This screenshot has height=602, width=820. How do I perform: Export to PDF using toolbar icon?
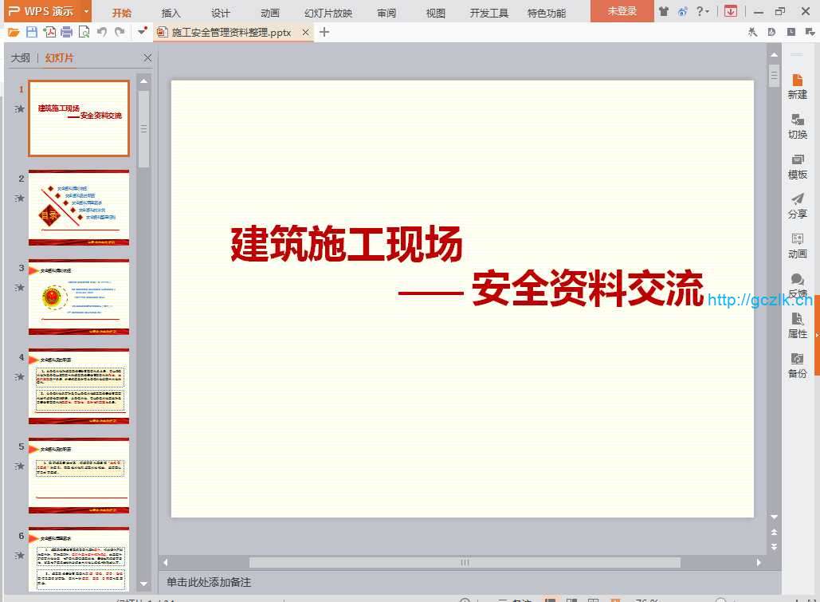click(49, 32)
